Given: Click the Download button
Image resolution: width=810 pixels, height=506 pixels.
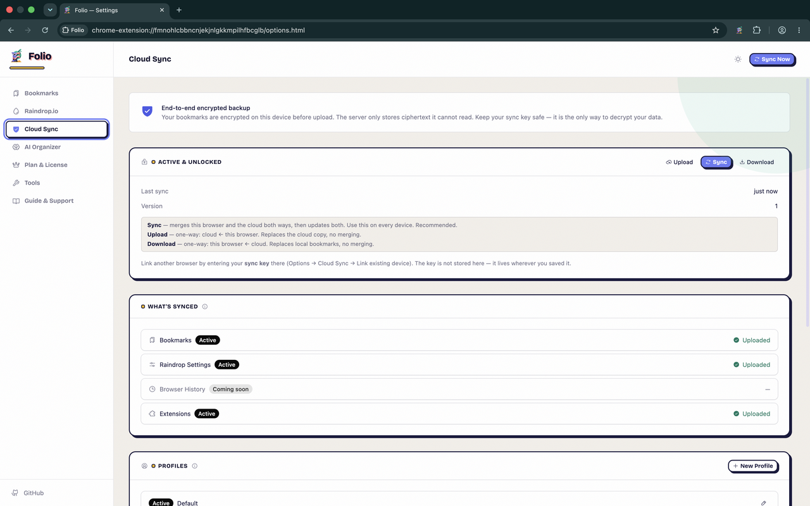Looking at the screenshot, I should coord(757,162).
